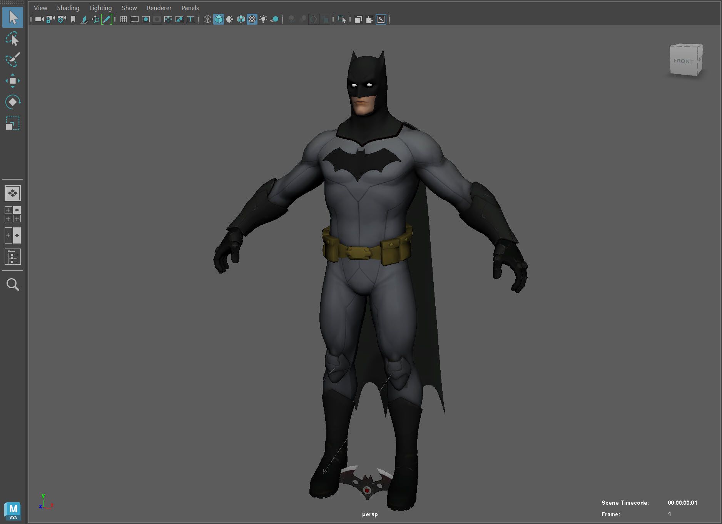Toggle the Safe Action guide

coord(179,19)
